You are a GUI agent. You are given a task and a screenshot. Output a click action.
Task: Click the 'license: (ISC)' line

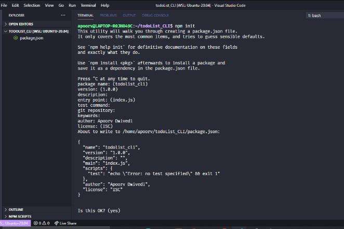click(95, 126)
